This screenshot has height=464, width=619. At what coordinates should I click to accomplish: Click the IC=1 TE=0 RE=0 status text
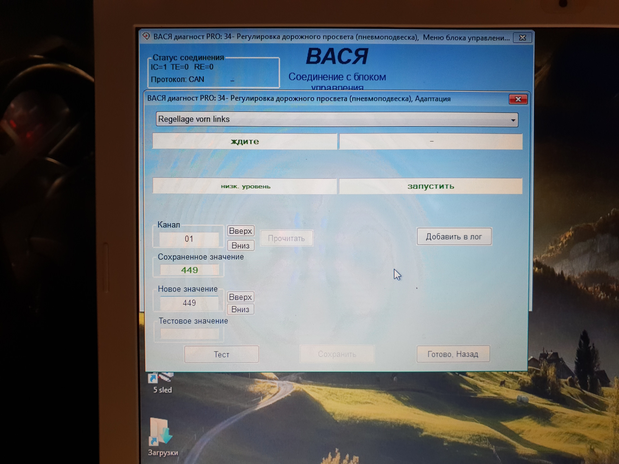coord(182,67)
